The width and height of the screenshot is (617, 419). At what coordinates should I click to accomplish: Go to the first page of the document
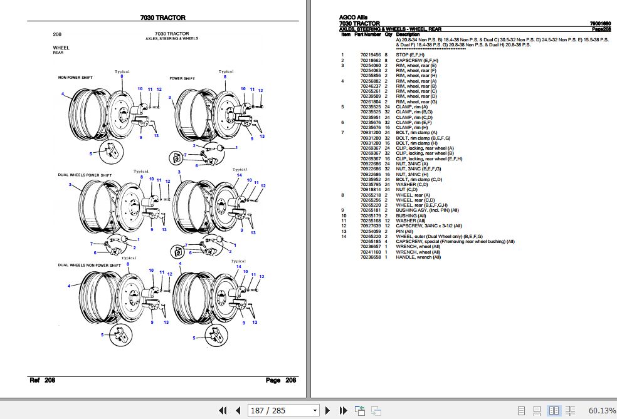pyautogui.click(x=223, y=410)
